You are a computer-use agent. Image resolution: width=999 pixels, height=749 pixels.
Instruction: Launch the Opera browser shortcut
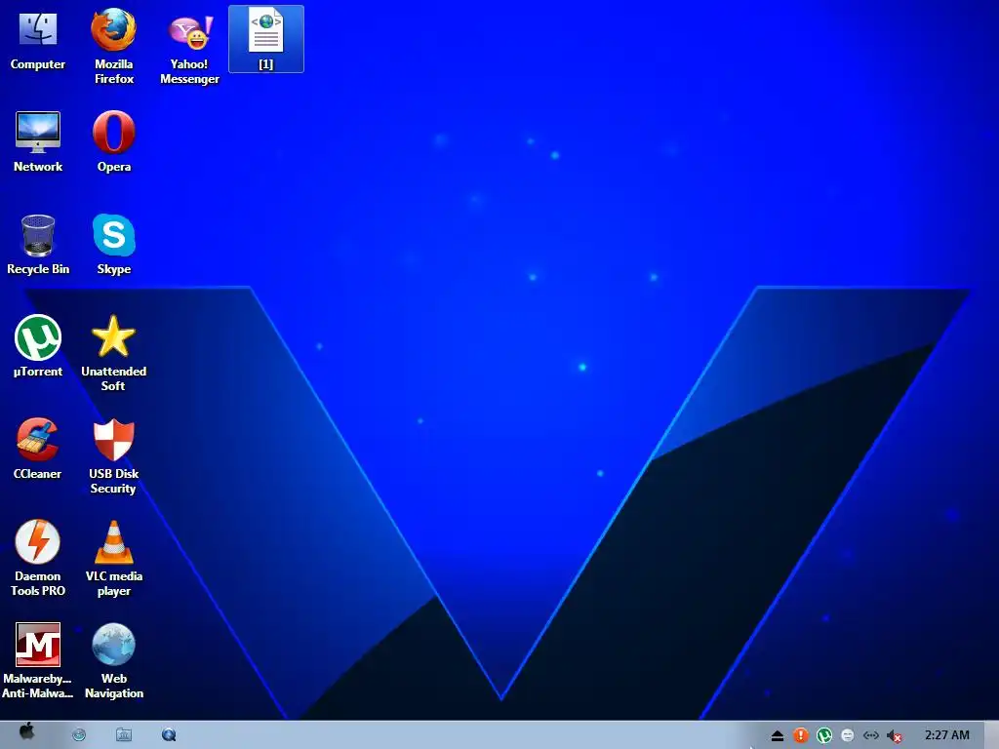113,141
